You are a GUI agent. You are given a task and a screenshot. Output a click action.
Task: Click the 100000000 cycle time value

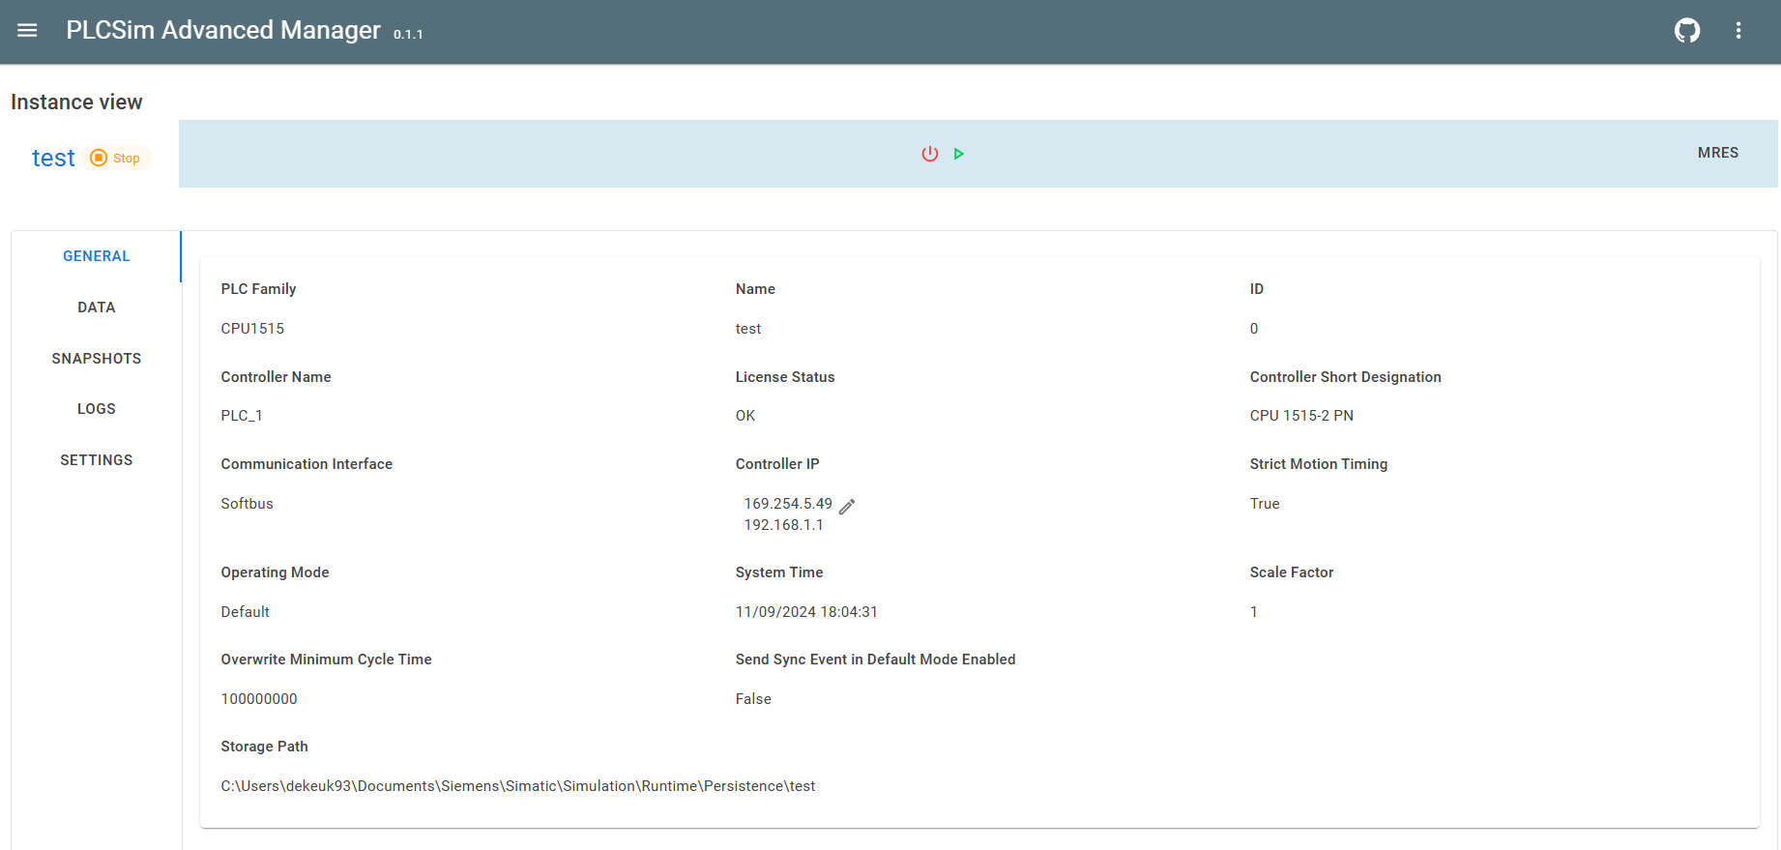[259, 699]
